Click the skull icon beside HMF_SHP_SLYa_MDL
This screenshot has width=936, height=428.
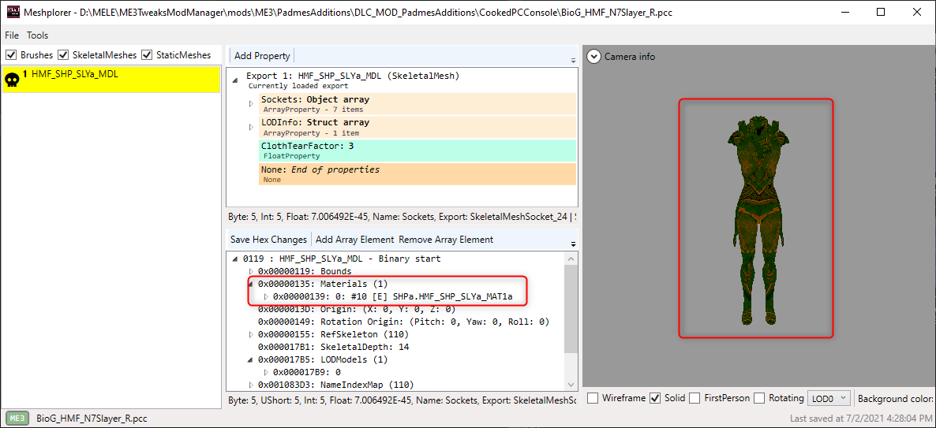(12, 80)
